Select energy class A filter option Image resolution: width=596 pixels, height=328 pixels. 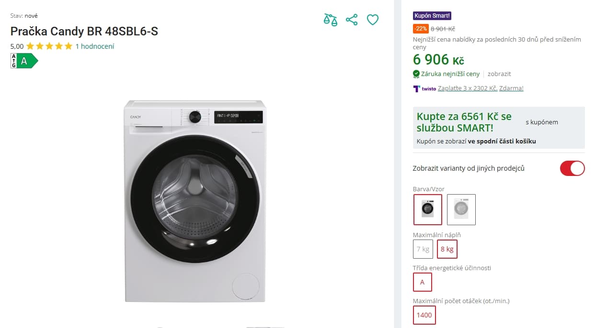point(422,282)
